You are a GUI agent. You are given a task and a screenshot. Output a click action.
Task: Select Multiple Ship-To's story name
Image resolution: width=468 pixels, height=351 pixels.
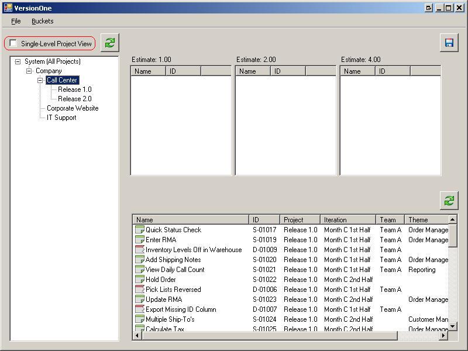(x=170, y=319)
